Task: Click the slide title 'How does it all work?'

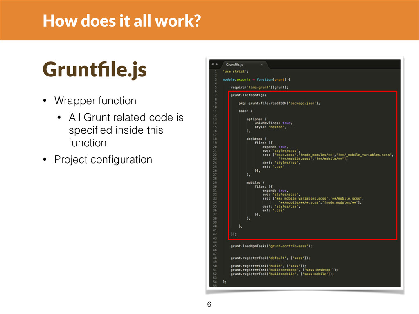Action: tap(122, 20)
